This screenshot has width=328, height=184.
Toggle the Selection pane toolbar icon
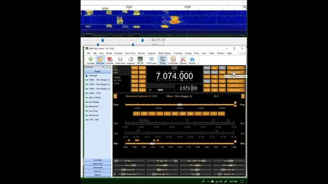(100, 60)
